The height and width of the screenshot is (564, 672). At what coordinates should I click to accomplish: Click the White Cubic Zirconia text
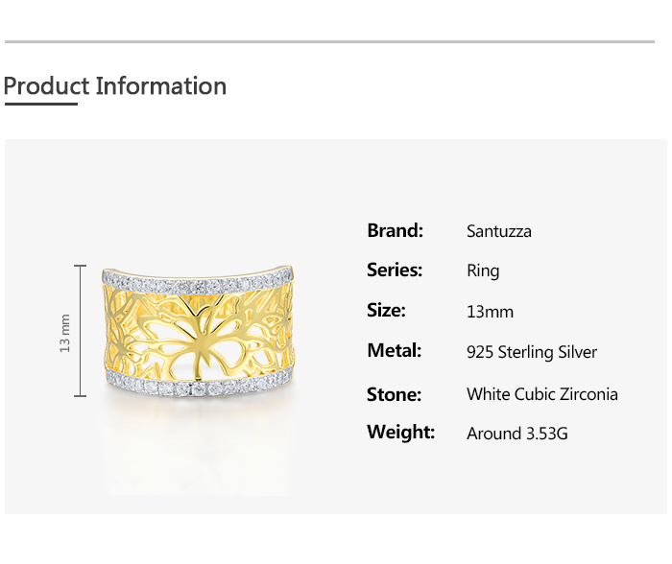pos(542,394)
